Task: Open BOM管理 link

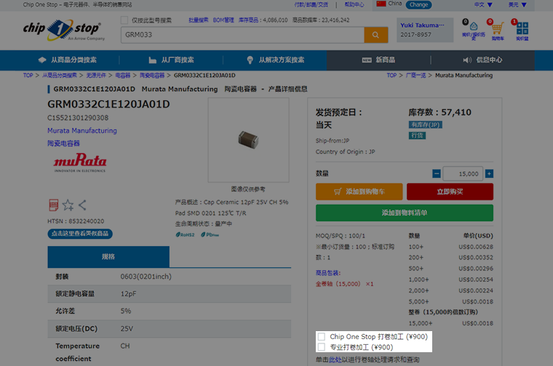Action: point(223,20)
